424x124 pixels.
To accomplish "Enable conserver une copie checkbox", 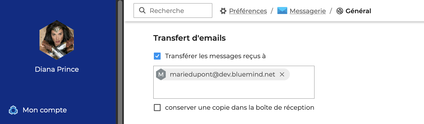I will point(157,108).
